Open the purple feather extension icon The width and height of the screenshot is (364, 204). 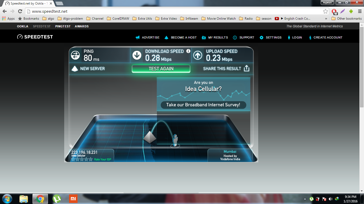(343, 11)
